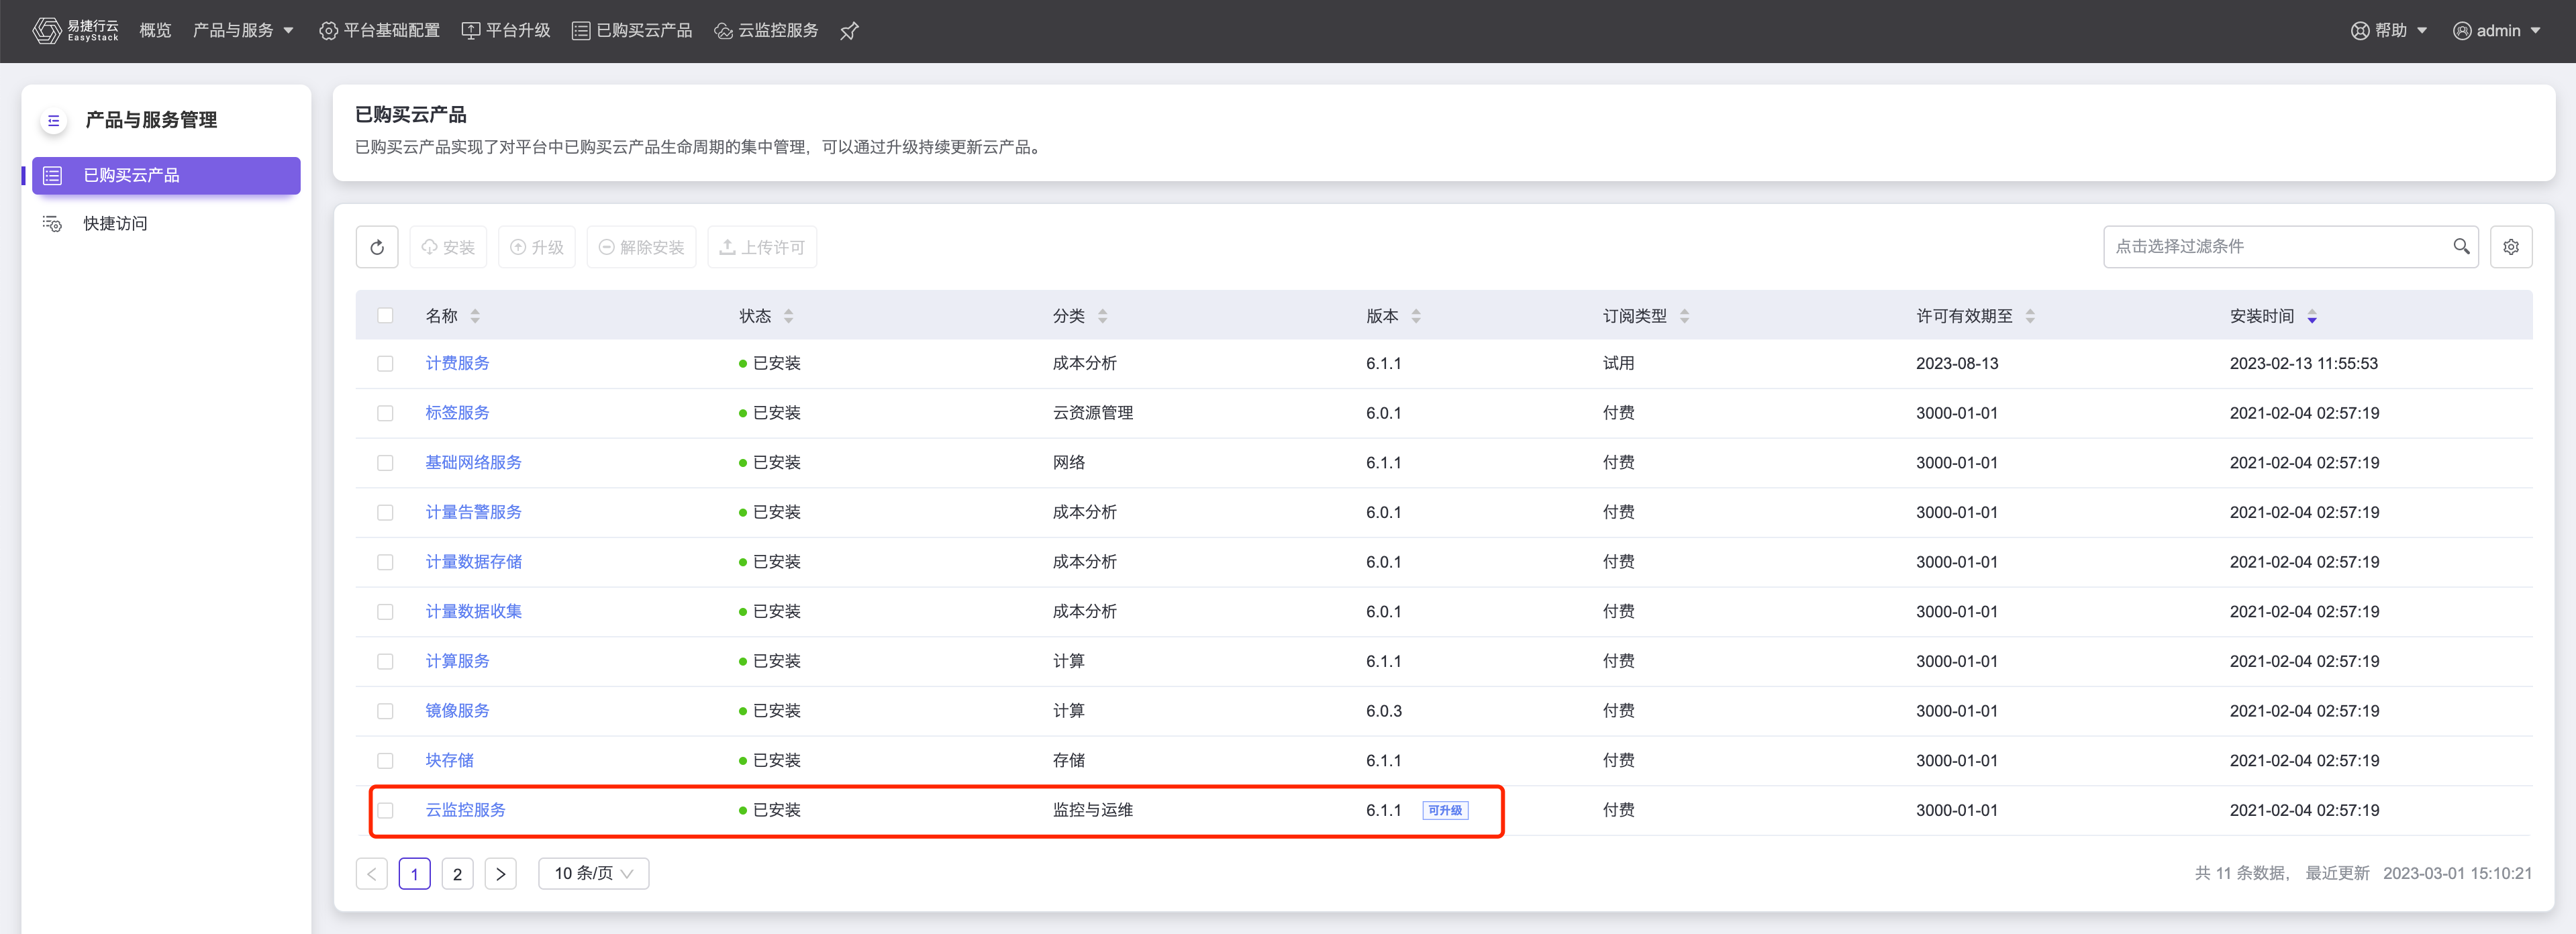Screen dimensions: 2576x934
Task: Click the pin icon in top bar
Action: (x=849, y=31)
